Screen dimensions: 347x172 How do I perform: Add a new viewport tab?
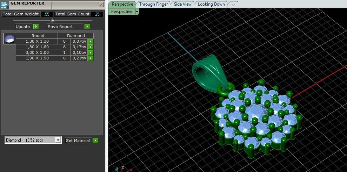click(233, 4)
